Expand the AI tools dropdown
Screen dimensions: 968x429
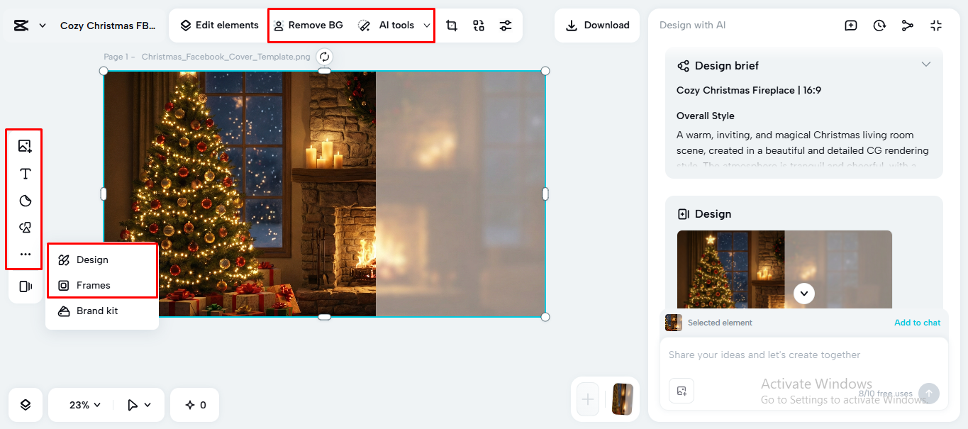[x=425, y=25]
